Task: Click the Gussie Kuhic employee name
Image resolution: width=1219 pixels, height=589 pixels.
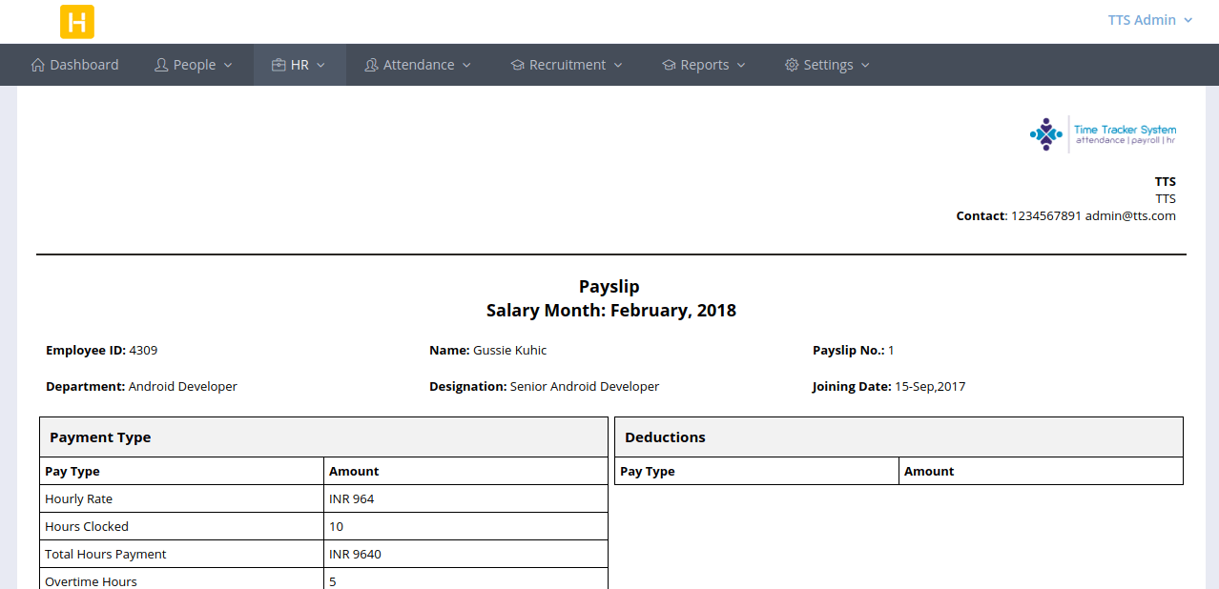Action: [x=509, y=350]
